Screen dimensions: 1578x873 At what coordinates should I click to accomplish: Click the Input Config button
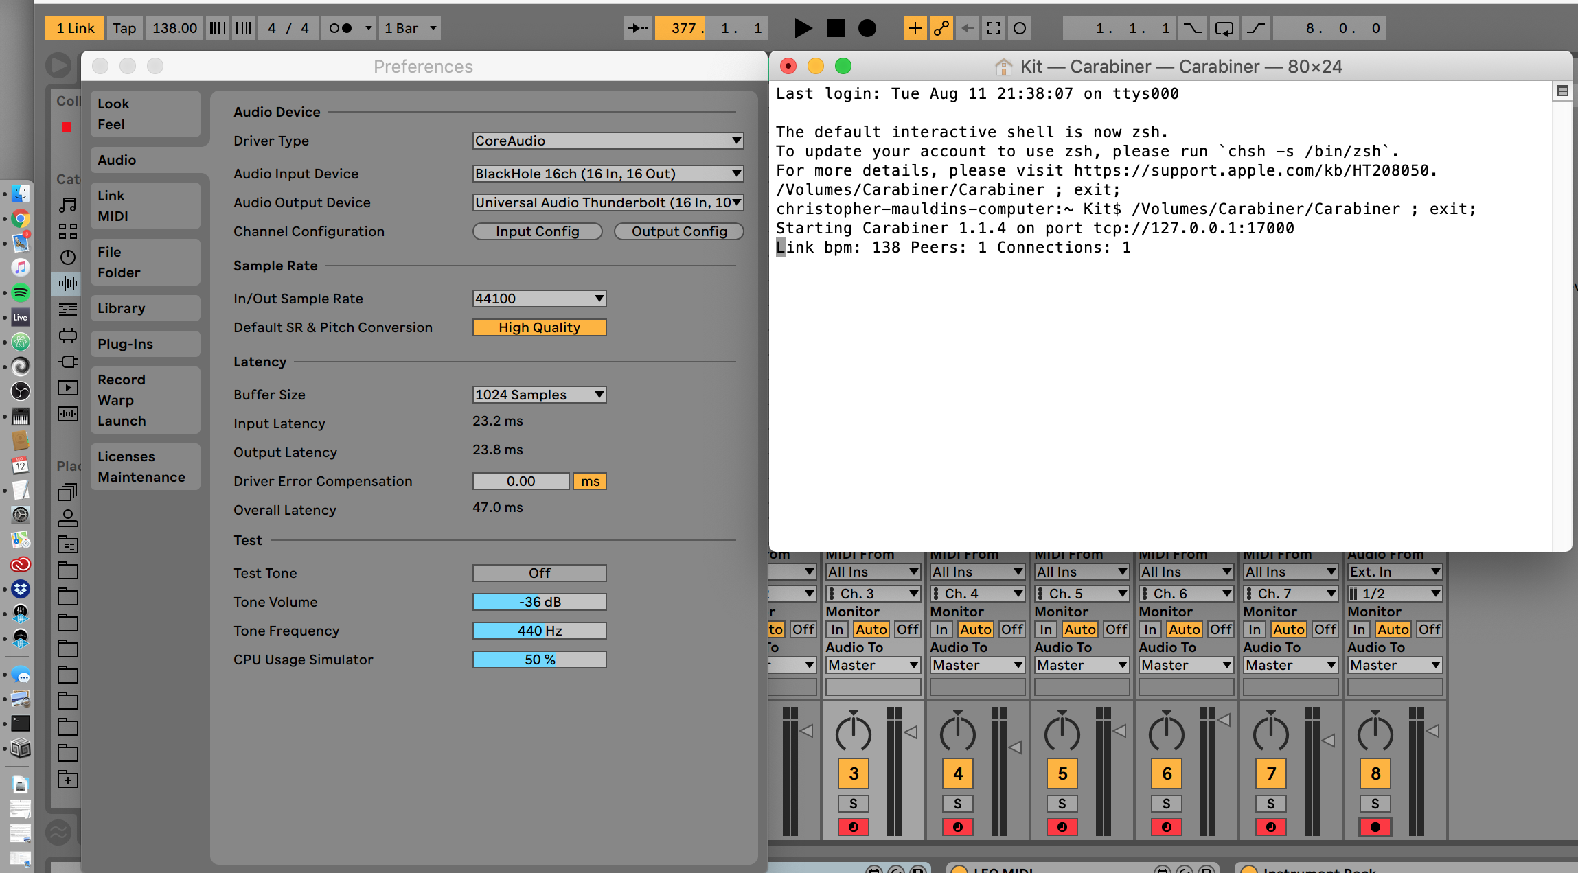(x=537, y=231)
